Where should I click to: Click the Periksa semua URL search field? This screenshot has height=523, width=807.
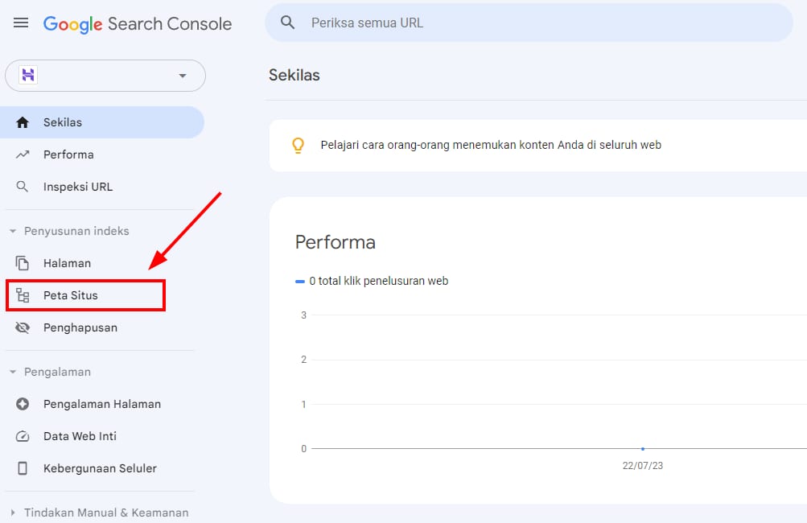(x=539, y=23)
